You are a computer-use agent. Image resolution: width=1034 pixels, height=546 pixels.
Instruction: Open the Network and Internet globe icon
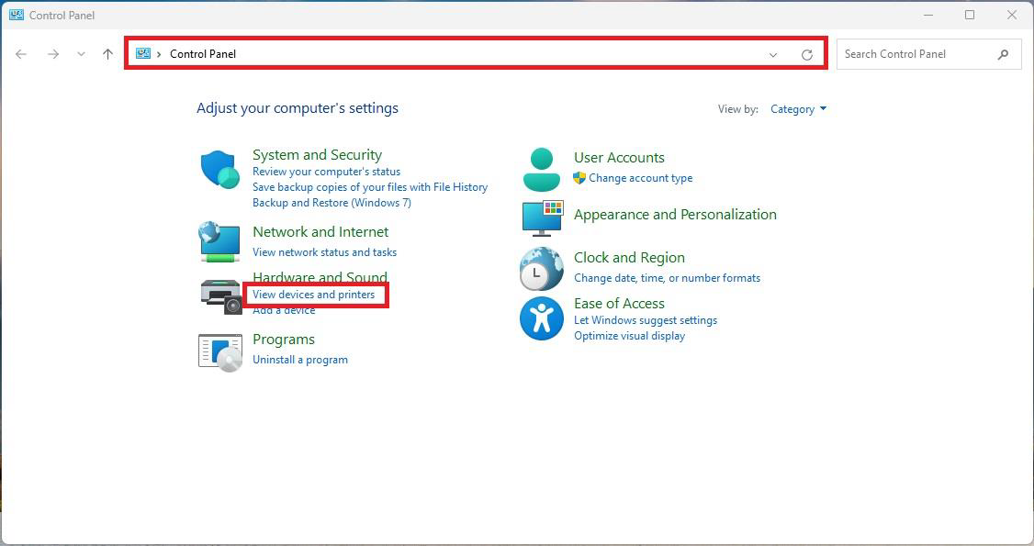219,240
